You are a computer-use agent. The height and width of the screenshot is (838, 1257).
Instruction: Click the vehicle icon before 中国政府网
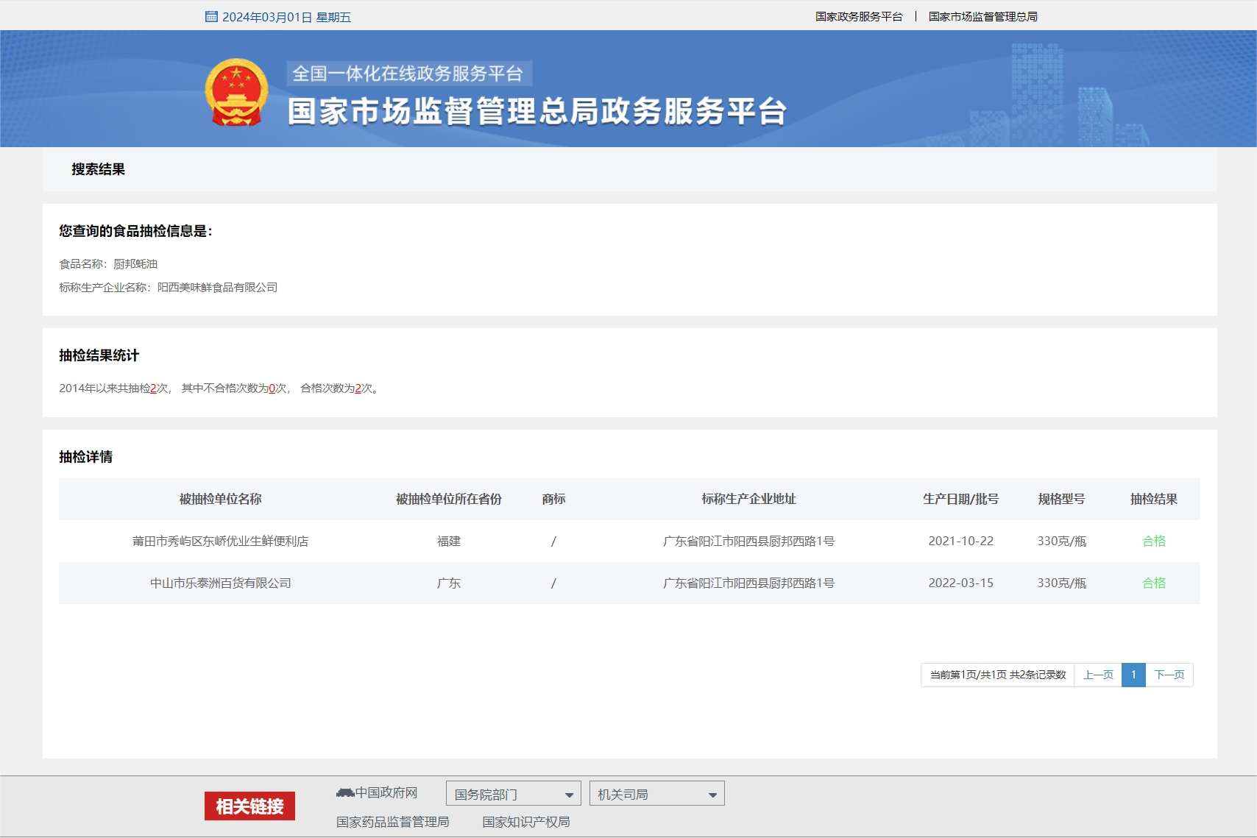[x=344, y=792]
